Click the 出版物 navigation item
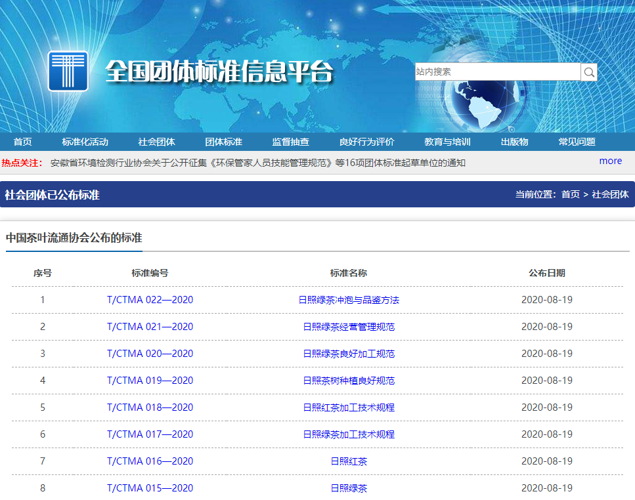The image size is (635, 500). point(514,142)
